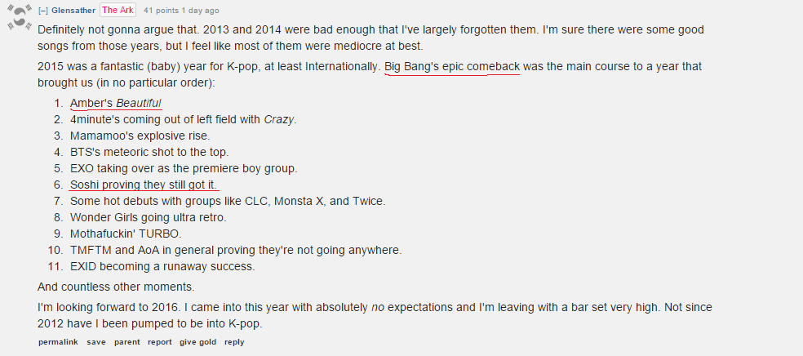Open Glensather's user profile

(73, 11)
